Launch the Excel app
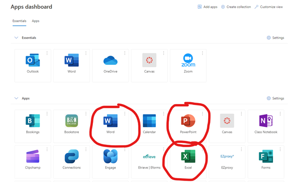The image size is (302, 182). coord(188,162)
